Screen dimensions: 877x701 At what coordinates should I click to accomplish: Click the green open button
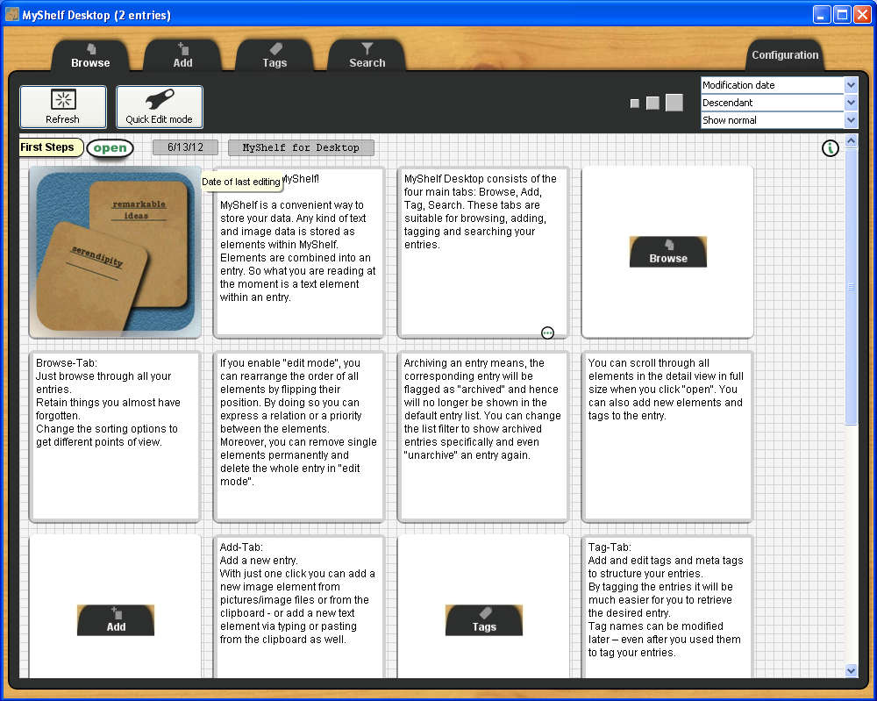[111, 147]
